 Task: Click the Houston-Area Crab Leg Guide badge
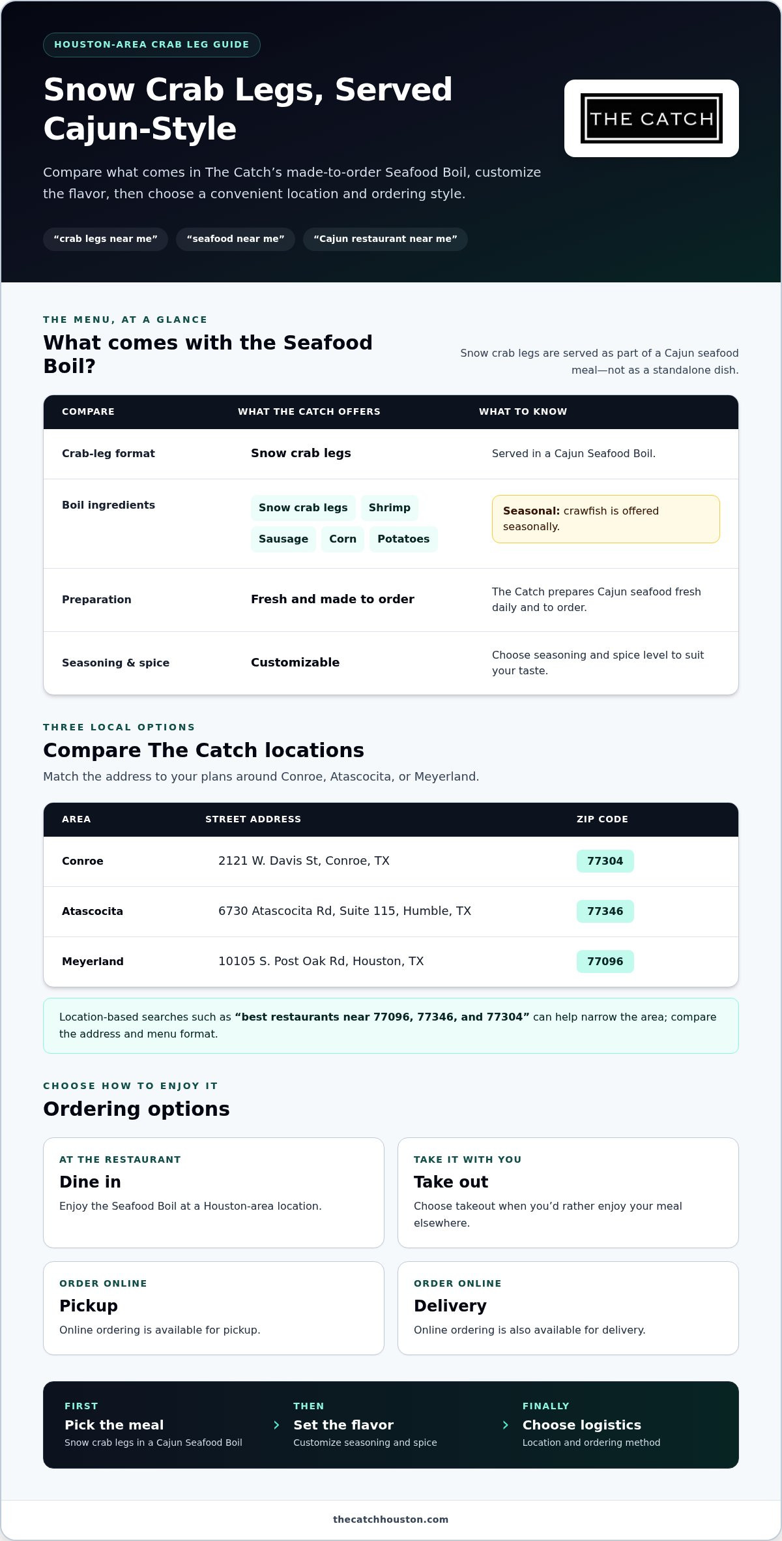(x=152, y=45)
